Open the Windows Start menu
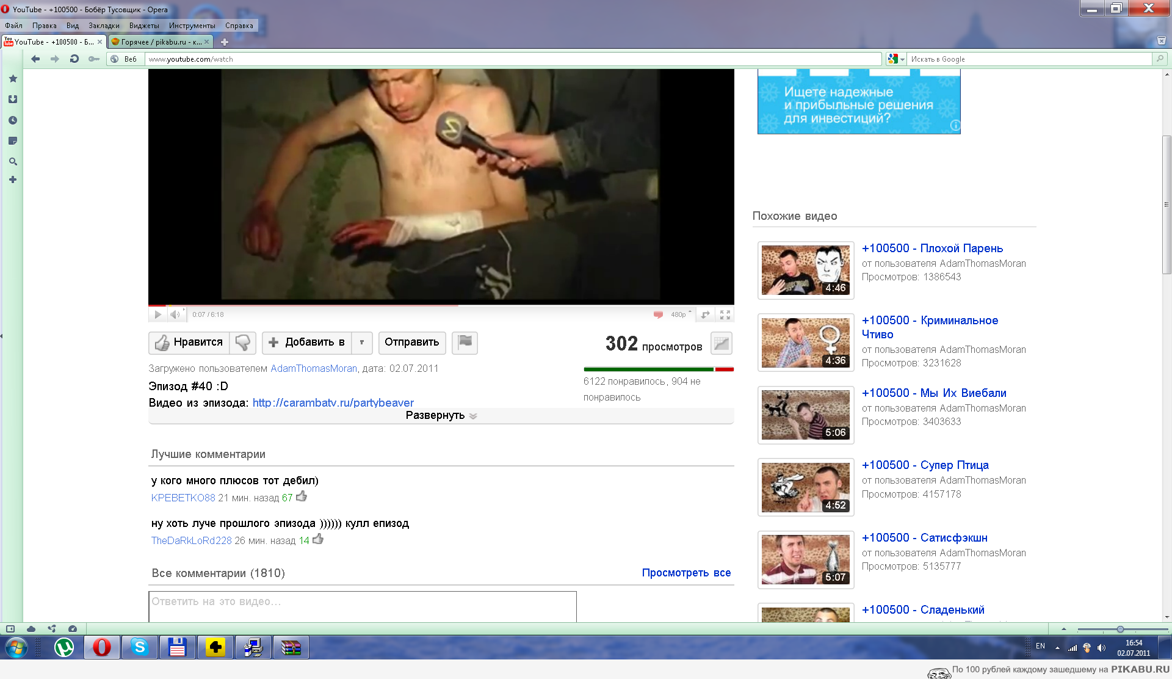Image resolution: width=1172 pixels, height=679 pixels. (16, 647)
